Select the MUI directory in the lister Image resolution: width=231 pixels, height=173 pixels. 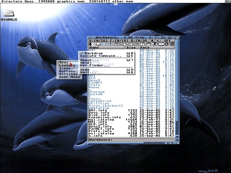click(131, 76)
